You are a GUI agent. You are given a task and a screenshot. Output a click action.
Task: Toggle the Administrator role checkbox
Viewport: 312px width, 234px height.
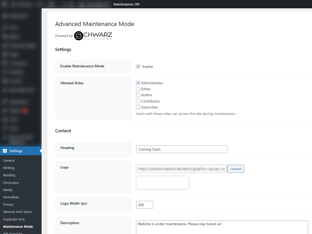point(138,83)
